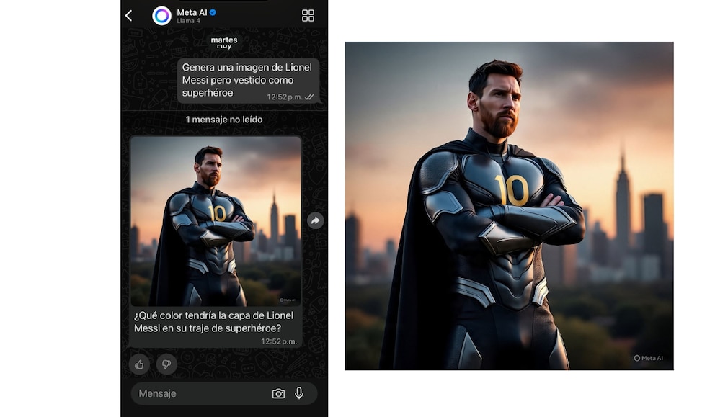The image size is (715, 417).
Task: Open the Meta AI profile avatar
Action: (x=161, y=16)
